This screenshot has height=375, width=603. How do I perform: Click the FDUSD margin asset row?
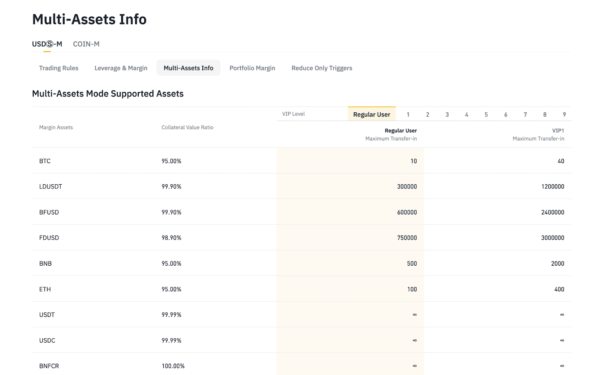[x=49, y=238]
